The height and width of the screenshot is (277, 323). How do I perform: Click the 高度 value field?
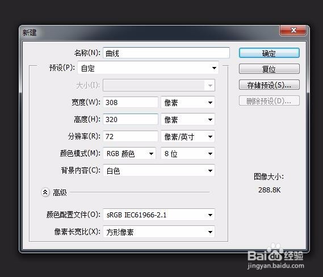(x=131, y=119)
